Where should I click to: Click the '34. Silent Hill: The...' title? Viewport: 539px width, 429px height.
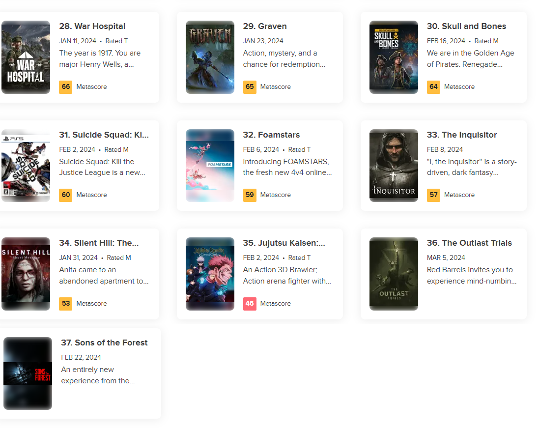tap(99, 243)
